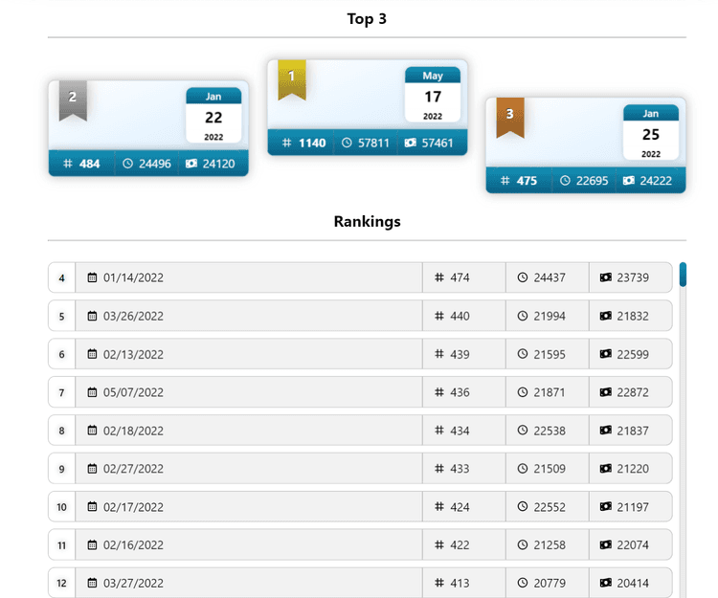Click the money icon next to 21220
This screenshot has height=598, width=718.
pyautogui.click(x=605, y=469)
